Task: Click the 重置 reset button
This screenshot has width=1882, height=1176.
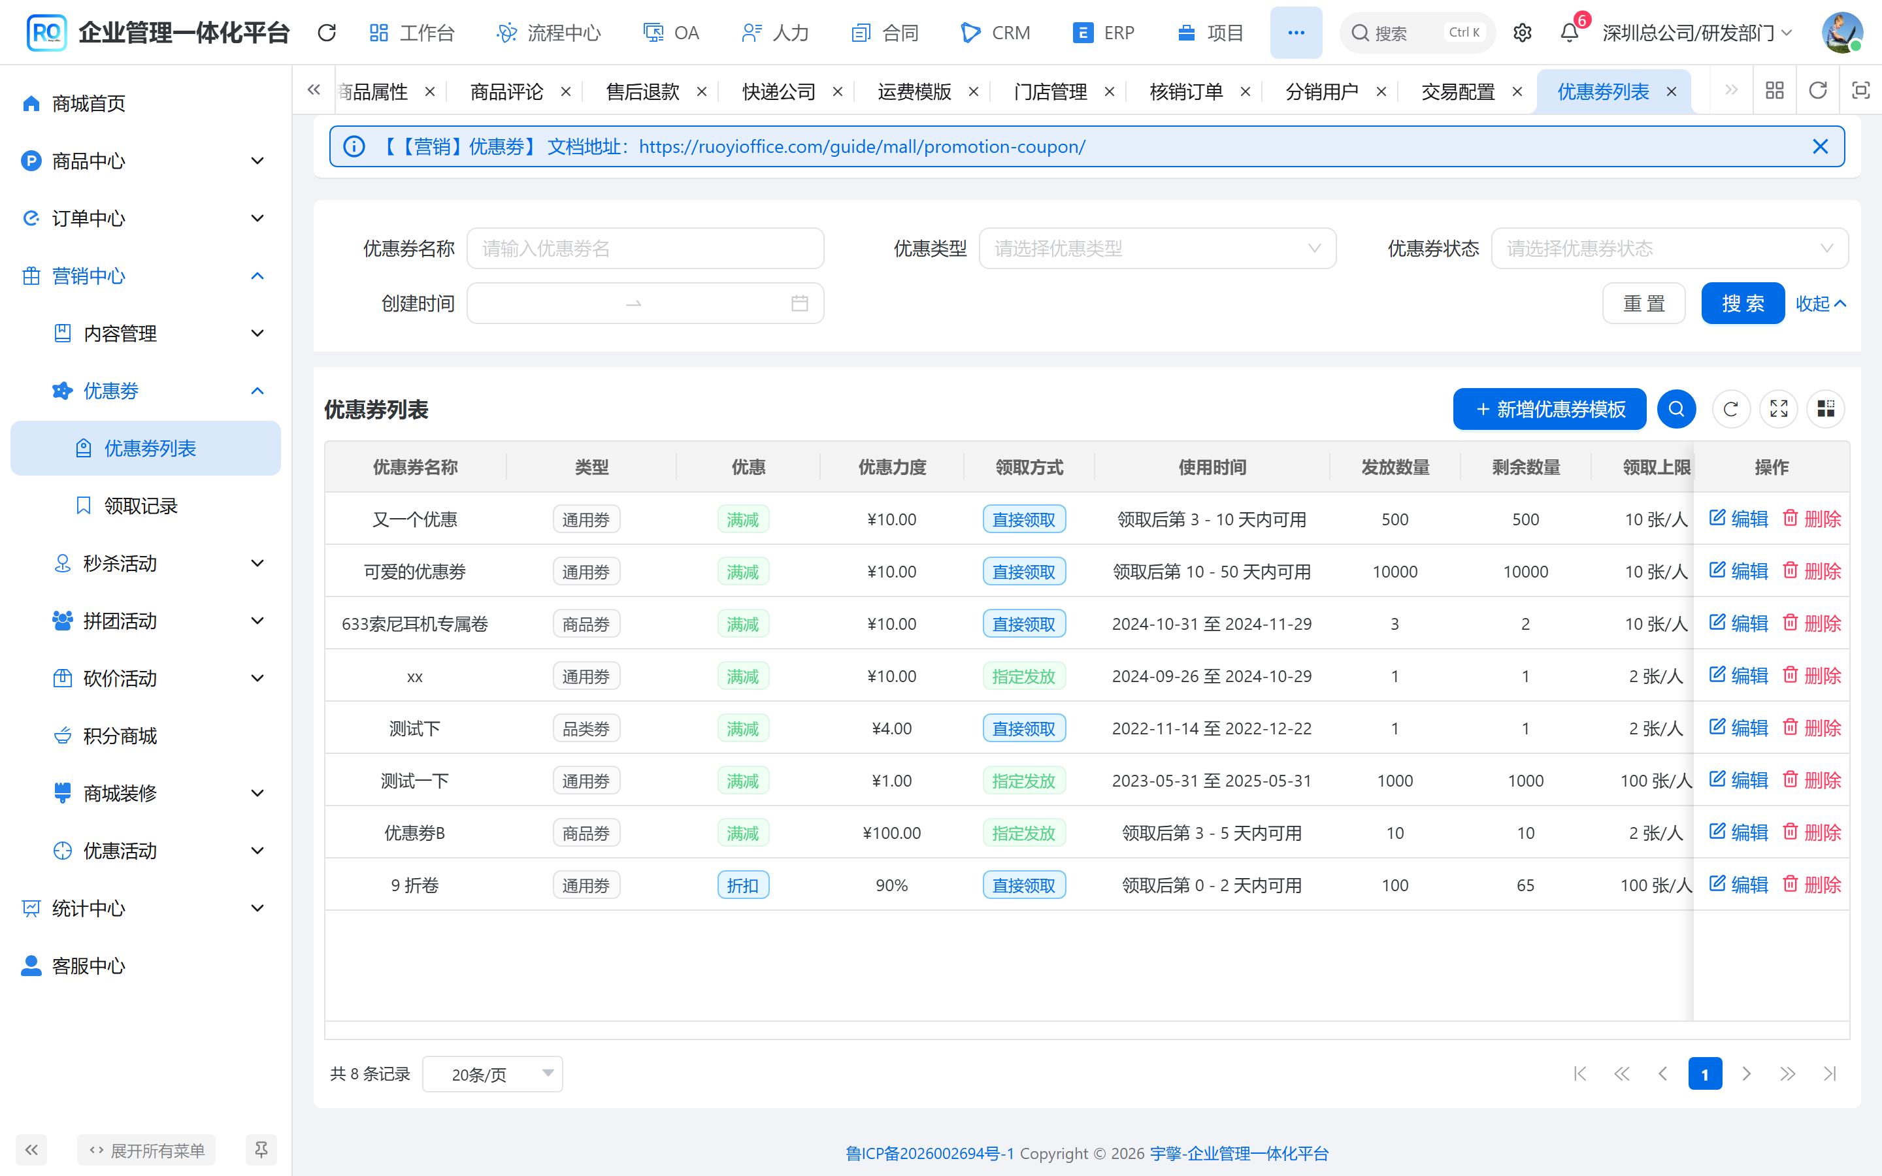Action: [1644, 303]
